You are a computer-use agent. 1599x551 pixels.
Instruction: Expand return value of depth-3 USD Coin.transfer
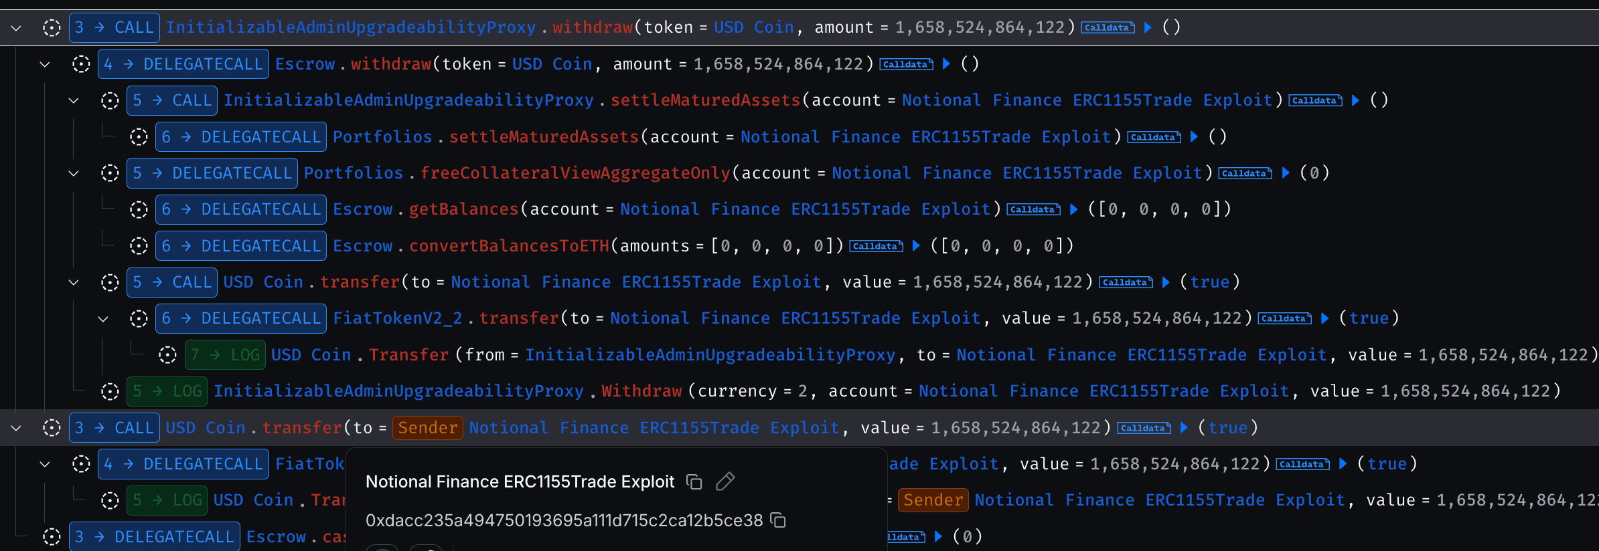coord(1184,428)
